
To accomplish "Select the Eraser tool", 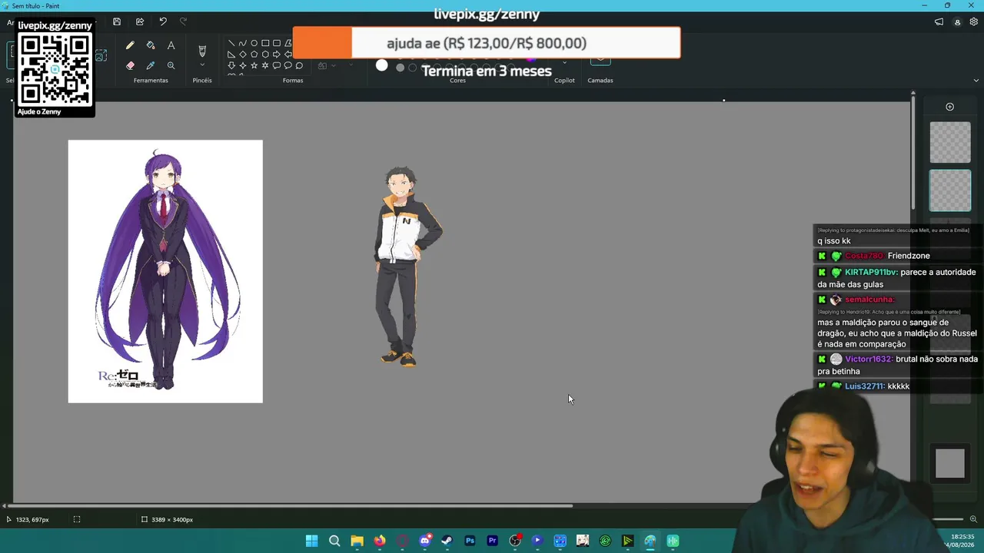I will [130, 66].
